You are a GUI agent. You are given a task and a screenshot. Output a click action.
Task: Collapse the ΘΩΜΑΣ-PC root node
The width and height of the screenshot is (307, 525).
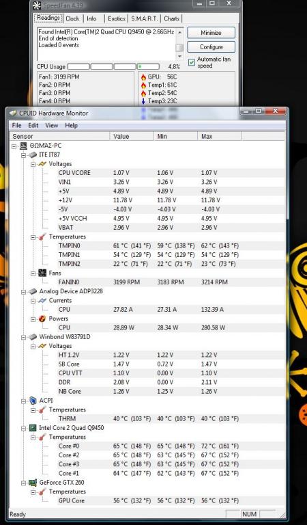click(x=14, y=146)
